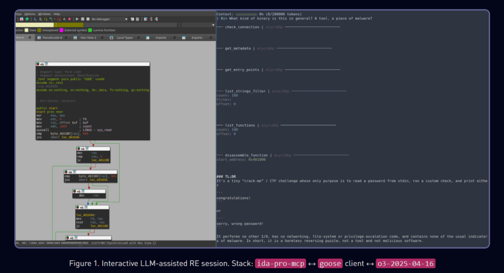Close the Imports tab
The image size is (504, 273).
click(174, 37)
